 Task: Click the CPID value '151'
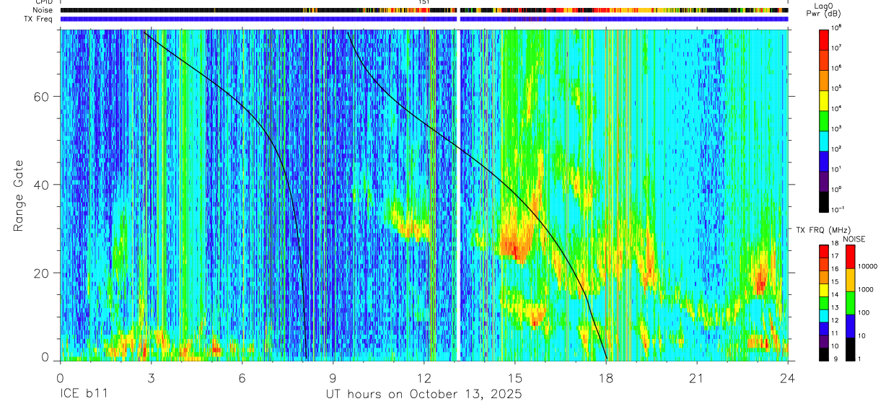[424, 3]
